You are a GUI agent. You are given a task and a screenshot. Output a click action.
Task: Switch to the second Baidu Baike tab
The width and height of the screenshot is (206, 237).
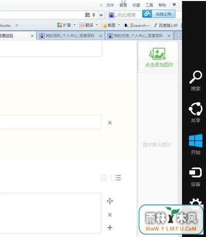[x=70, y=35]
